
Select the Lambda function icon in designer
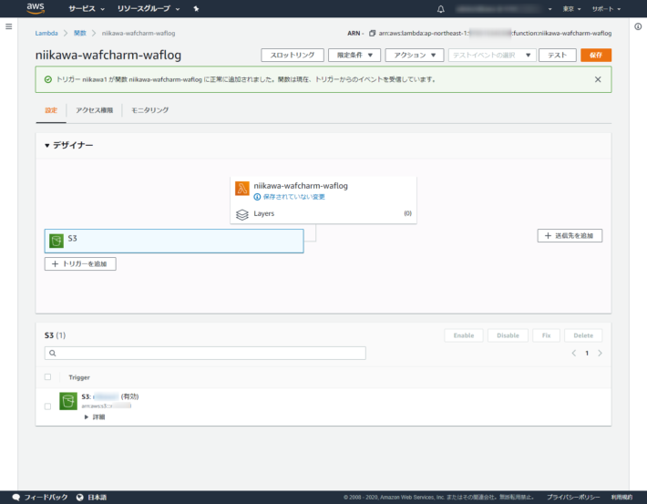click(242, 189)
